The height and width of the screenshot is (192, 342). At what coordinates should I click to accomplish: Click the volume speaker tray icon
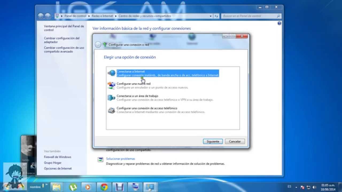(x=314, y=187)
